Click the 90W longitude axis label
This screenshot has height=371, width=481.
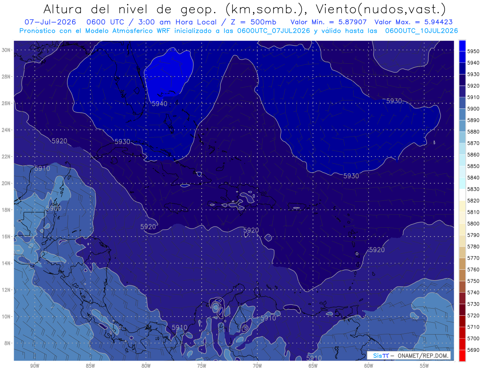34,366
